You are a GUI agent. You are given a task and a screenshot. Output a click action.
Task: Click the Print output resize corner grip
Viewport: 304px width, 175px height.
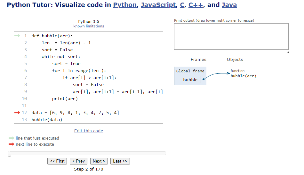point(288,52)
